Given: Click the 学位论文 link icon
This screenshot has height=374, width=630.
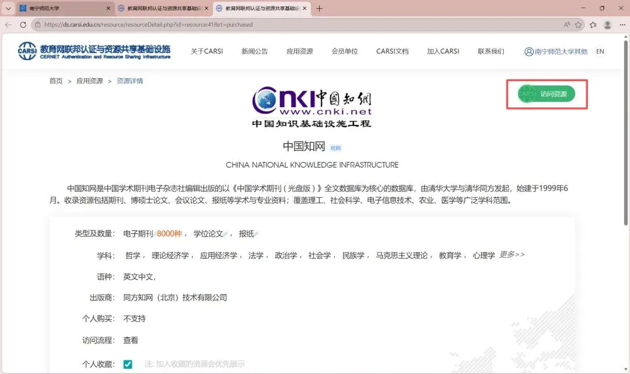Looking at the screenshot, I should 225,234.
